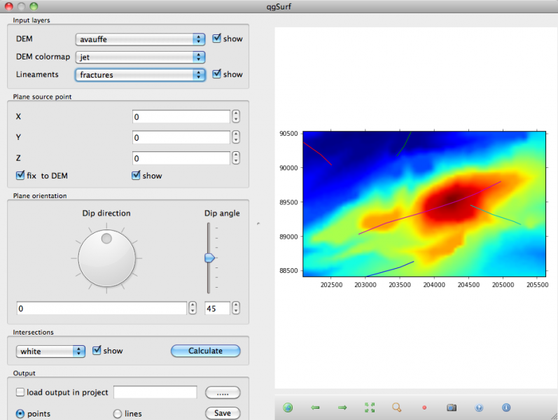Click the globe full-extent icon

pyautogui.click(x=288, y=407)
